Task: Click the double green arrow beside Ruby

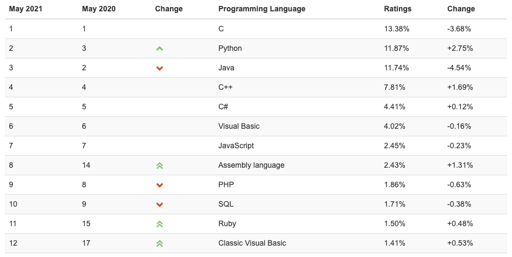Action: (x=159, y=224)
